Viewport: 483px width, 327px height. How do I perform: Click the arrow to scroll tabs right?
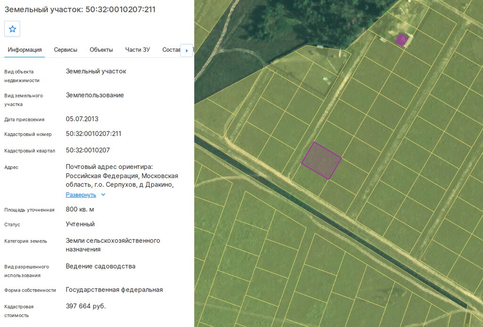point(187,50)
